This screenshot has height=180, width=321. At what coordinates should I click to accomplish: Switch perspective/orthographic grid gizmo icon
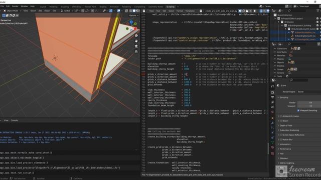pyautogui.click(x=136, y=51)
